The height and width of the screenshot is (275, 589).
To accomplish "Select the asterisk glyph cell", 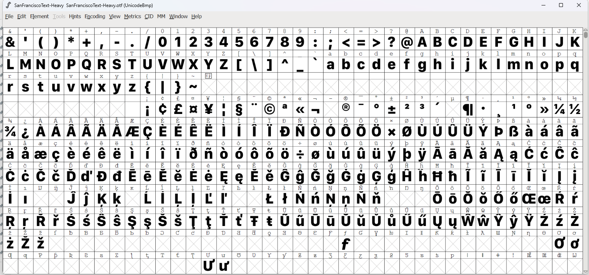I will (71, 42).
